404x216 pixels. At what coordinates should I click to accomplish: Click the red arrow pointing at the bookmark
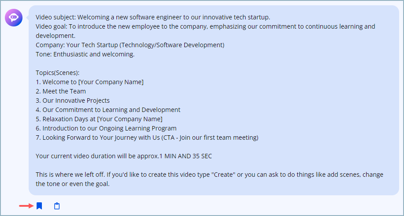tap(26, 206)
